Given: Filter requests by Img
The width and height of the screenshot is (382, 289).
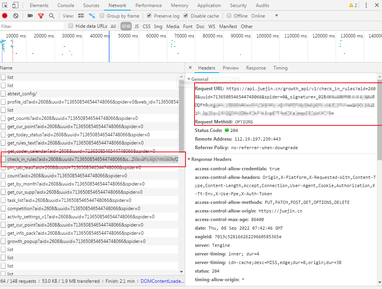Looking at the screenshot, I should pyautogui.click(x=158, y=27).
